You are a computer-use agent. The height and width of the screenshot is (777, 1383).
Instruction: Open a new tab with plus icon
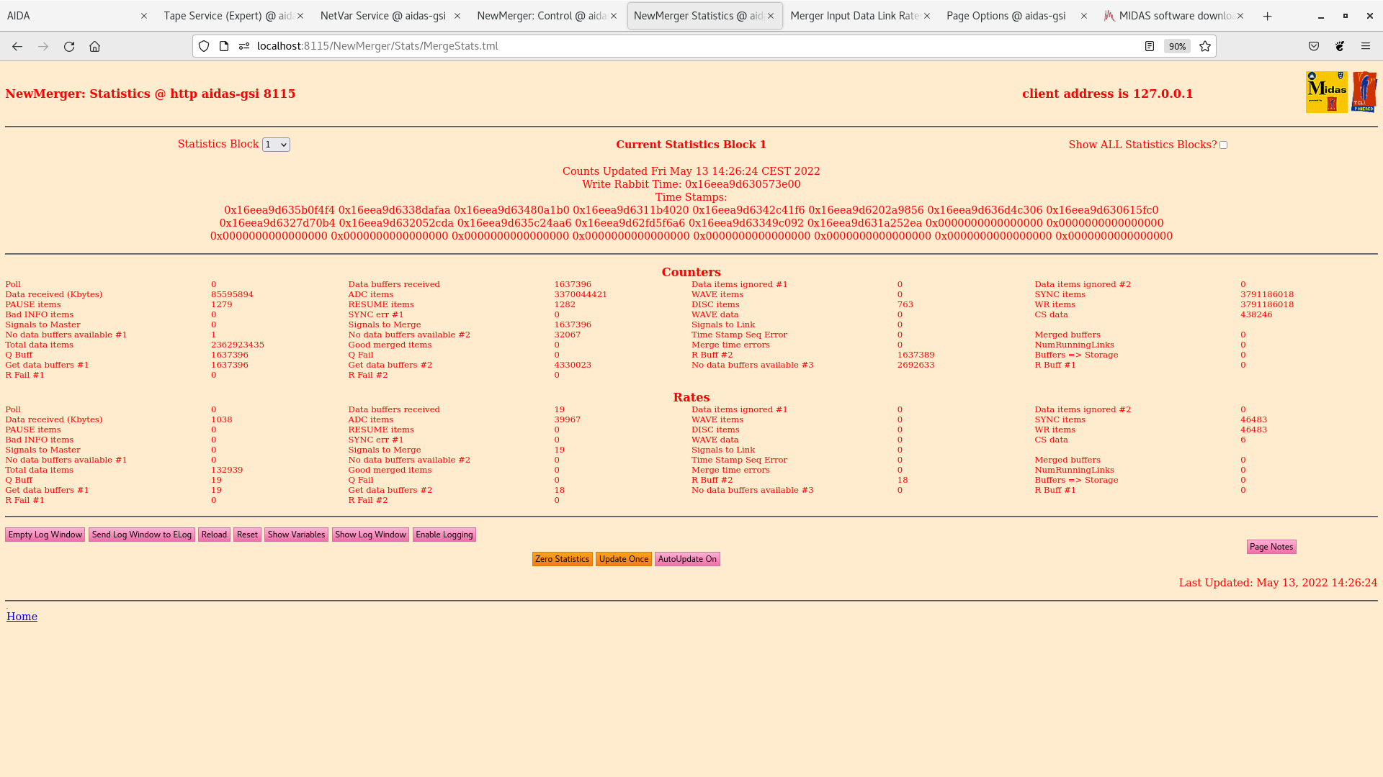[1268, 16]
